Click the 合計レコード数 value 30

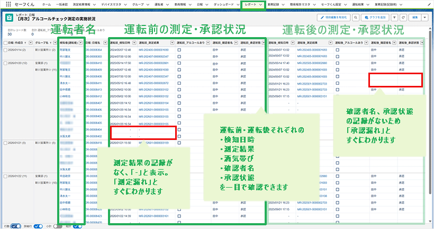coord(10,34)
